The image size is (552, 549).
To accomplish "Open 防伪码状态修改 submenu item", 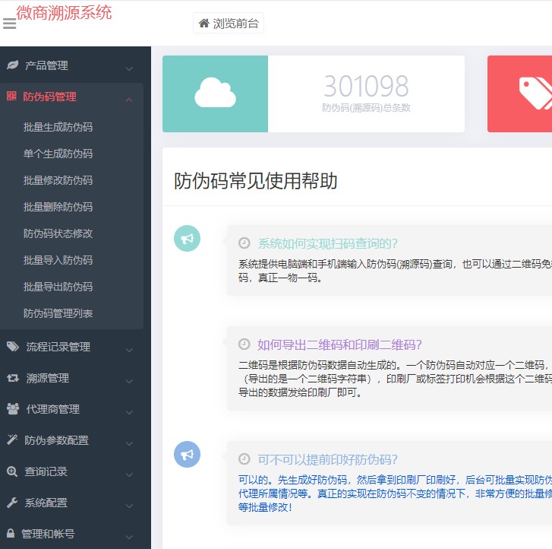I will coord(58,233).
